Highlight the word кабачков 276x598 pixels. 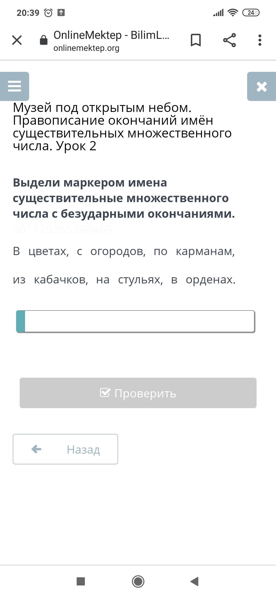click(61, 280)
